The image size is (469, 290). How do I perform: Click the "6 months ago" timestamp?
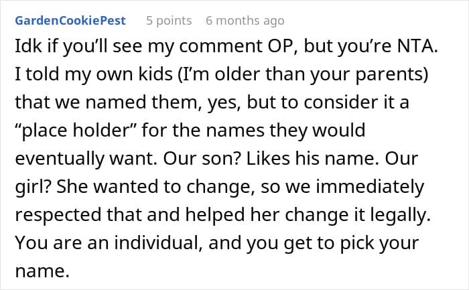245,21
